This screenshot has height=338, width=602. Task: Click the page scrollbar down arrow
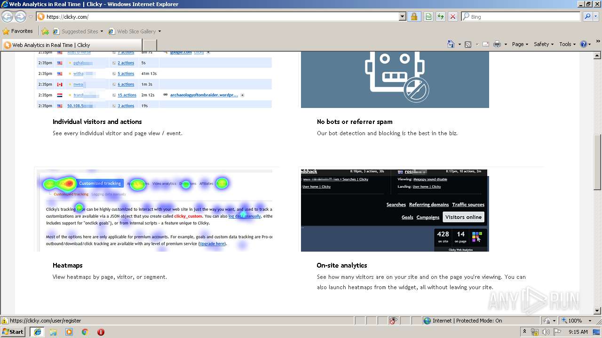(598, 311)
